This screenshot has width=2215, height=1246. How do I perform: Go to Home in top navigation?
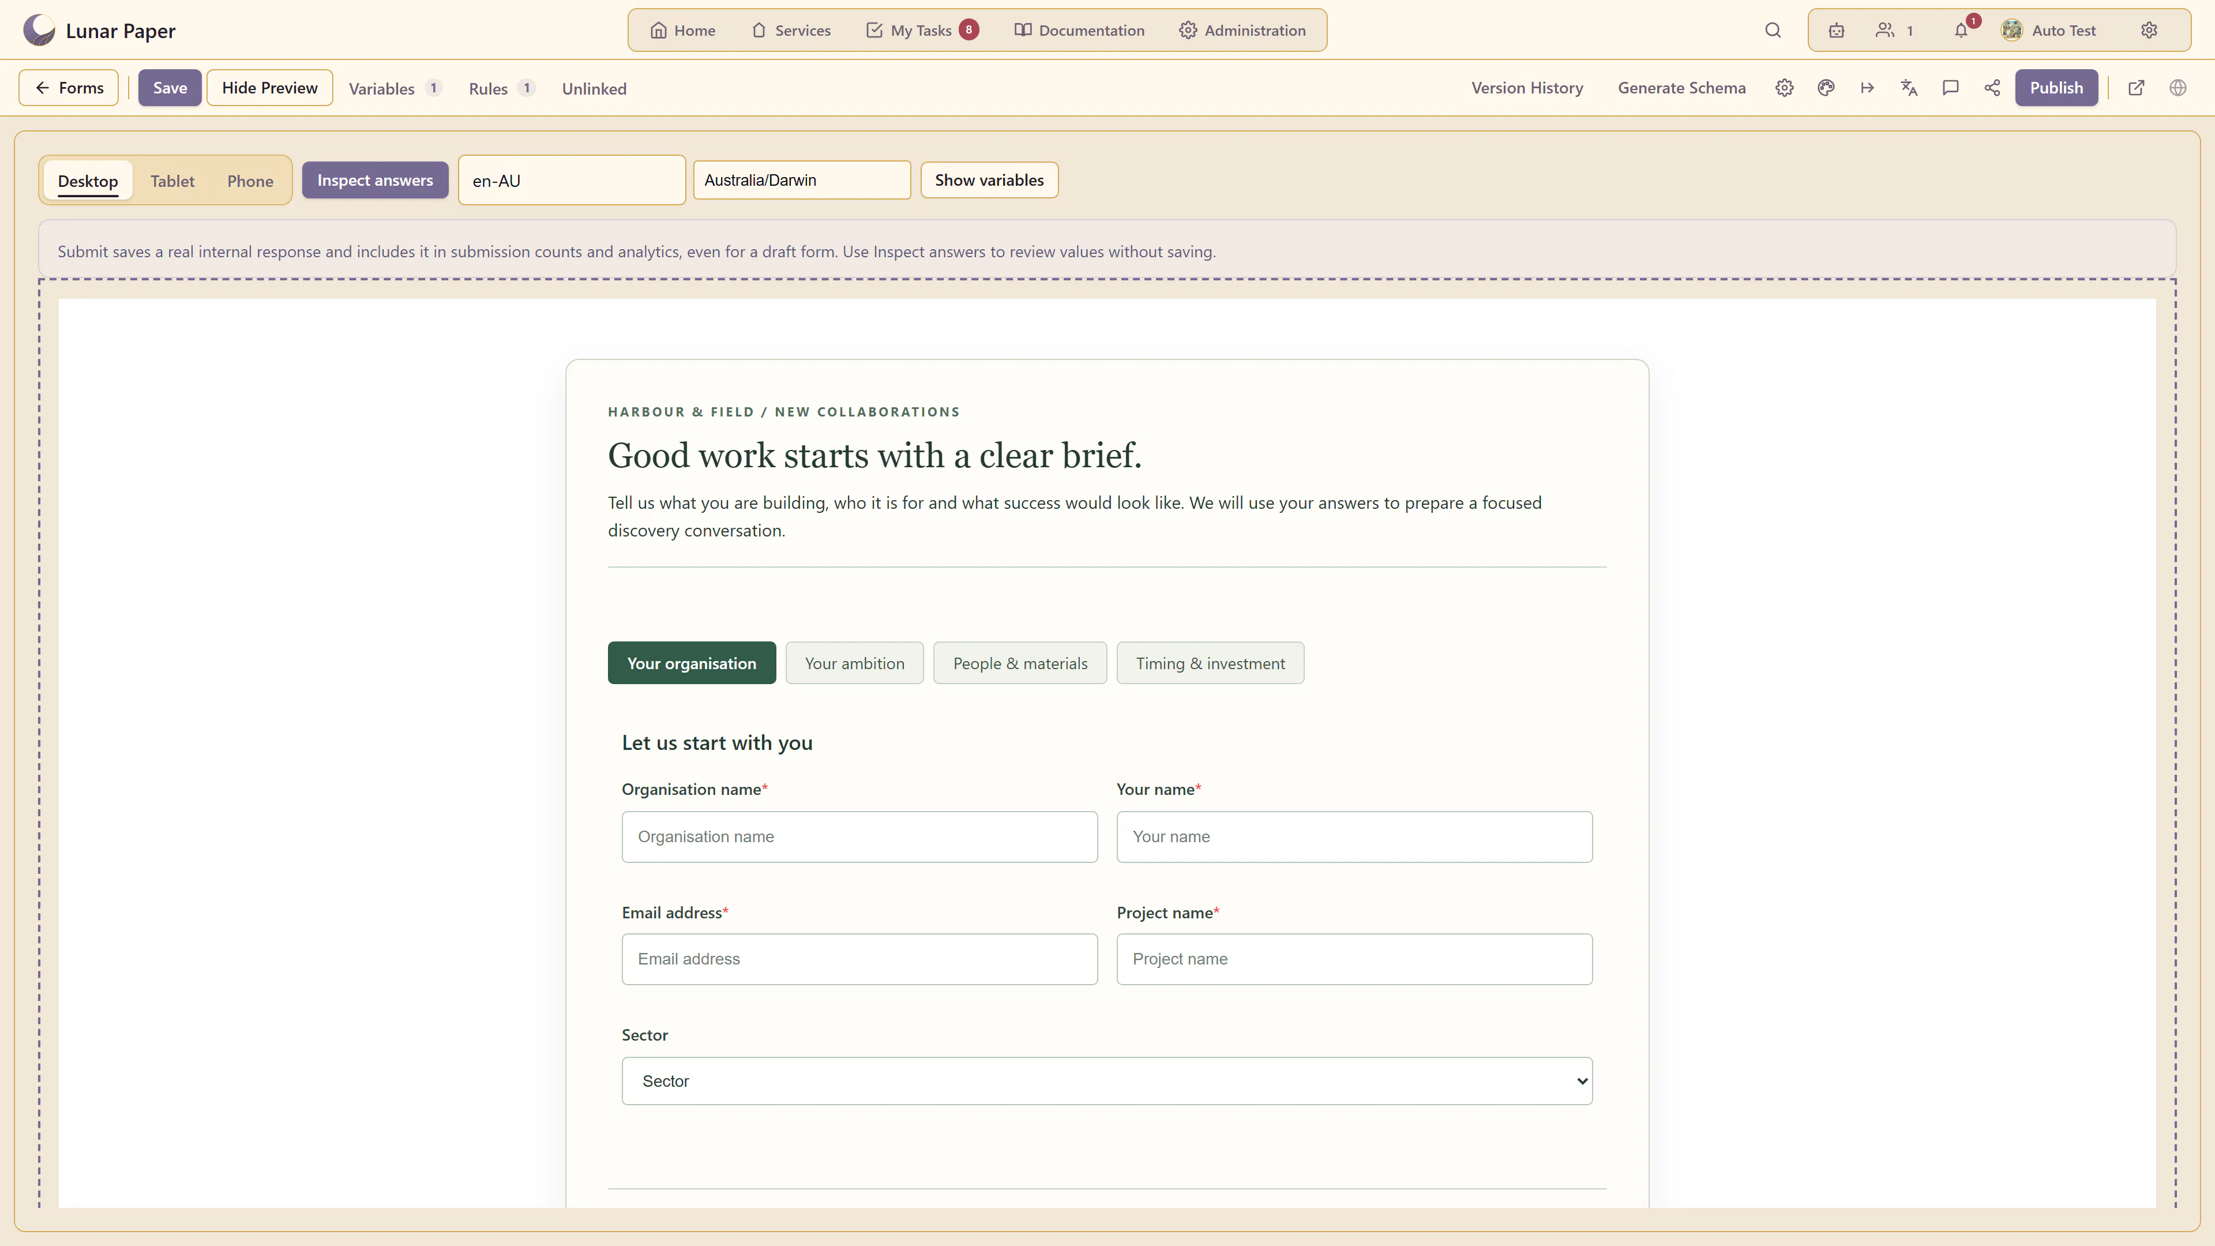point(683,30)
